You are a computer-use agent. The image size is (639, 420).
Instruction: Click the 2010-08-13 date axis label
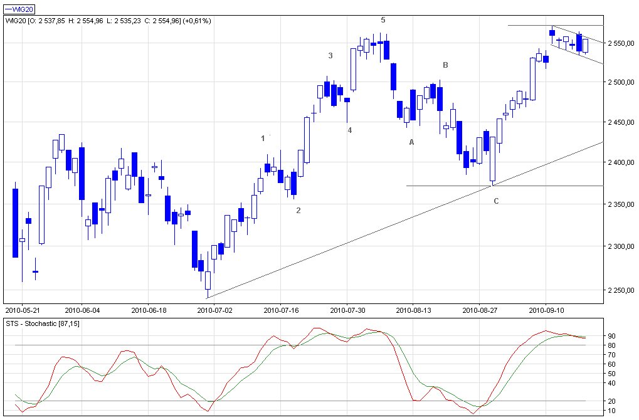413,310
